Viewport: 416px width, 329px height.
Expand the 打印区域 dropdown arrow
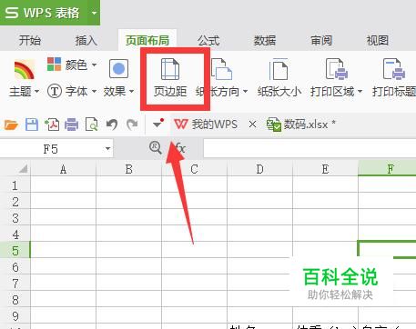point(360,91)
